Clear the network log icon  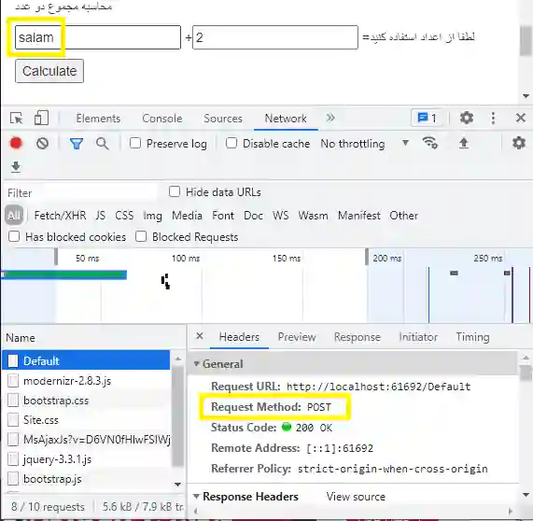[x=43, y=144]
